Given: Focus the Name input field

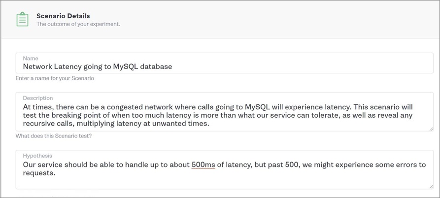Looking at the screenshot, I should click(x=225, y=63).
